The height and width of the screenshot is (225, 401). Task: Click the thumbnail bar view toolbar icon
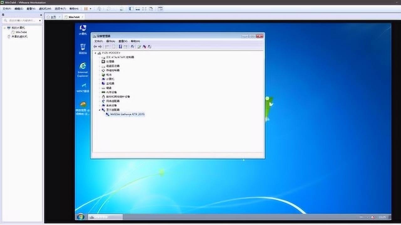(138, 9)
